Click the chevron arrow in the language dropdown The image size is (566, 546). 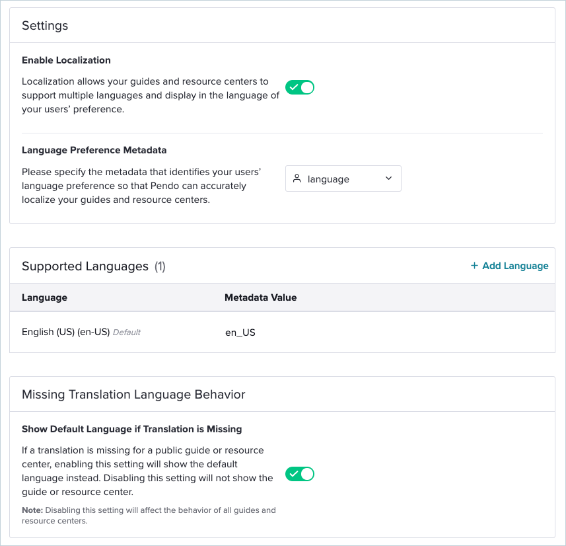[388, 178]
